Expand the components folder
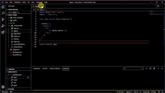Image resolution: width=165 pixels, height=93 pixels. point(10,26)
